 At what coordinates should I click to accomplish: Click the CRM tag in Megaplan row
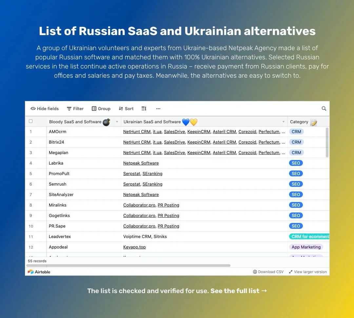296,153
